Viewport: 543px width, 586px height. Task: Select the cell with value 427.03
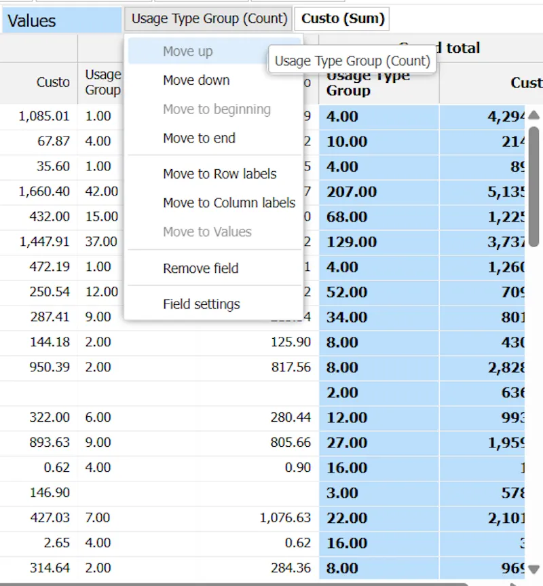click(x=39, y=517)
